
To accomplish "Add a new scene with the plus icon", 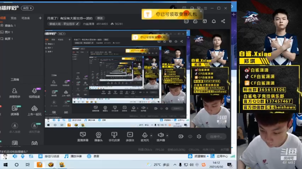I will [x=40, y=18].
